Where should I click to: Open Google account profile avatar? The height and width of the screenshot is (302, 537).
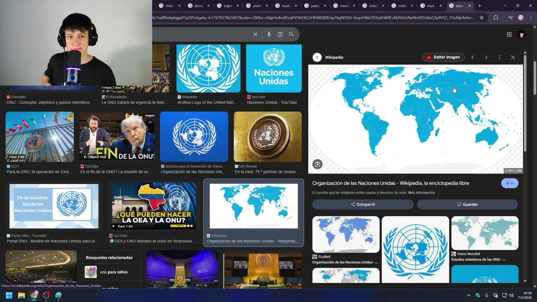click(522, 34)
